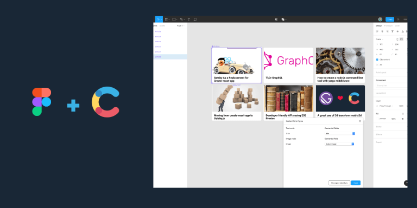The image size is (417, 208).
Task: Open the help question-mark button
Action: coord(406,183)
